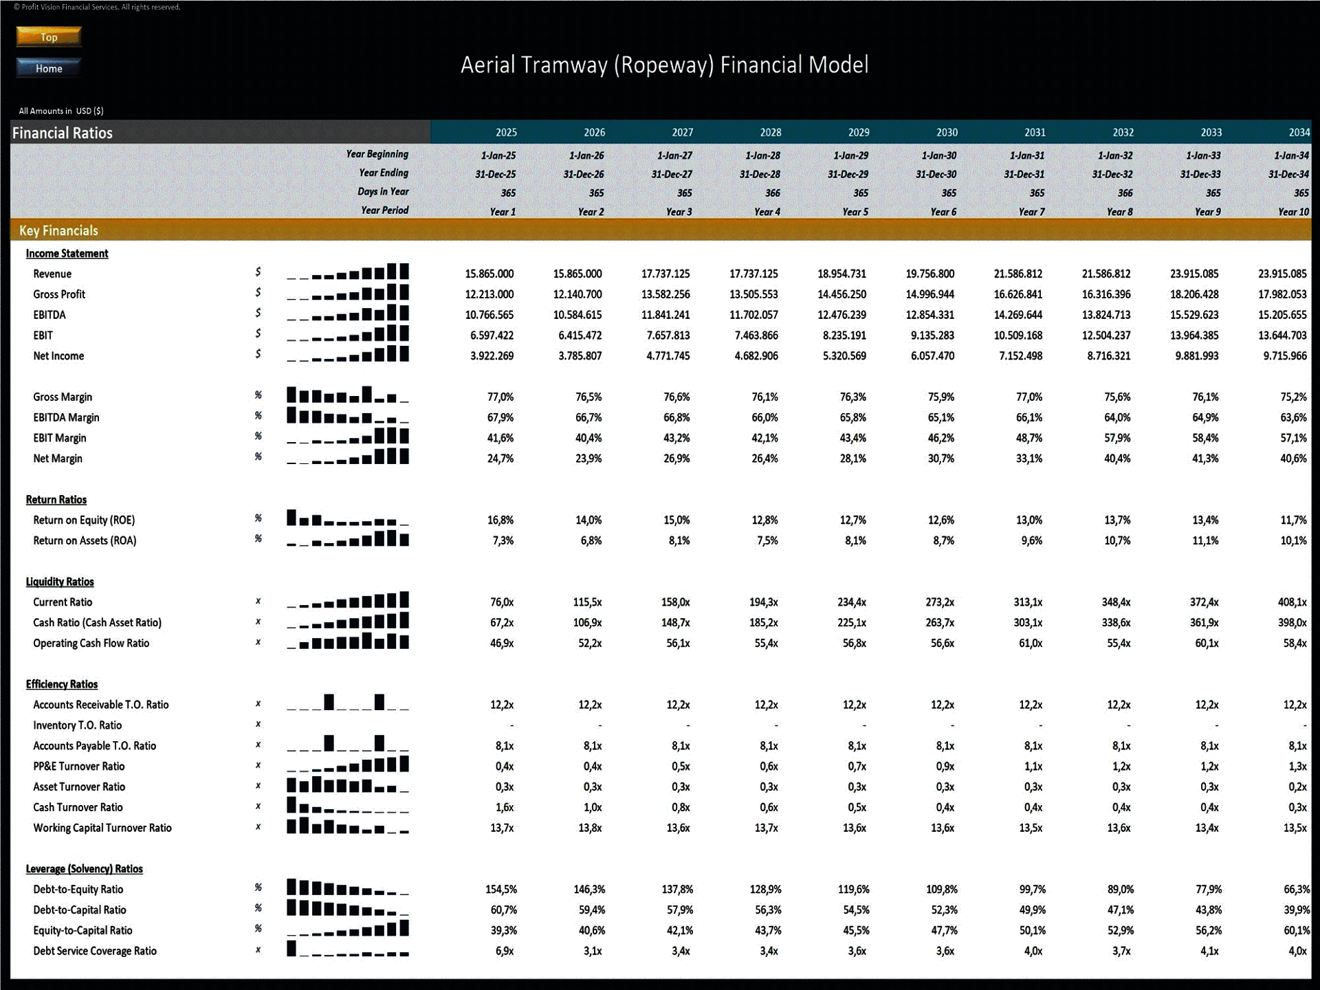
Task: Select Working Capital Turnover 2026 value 13,8x
Action: [590, 828]
